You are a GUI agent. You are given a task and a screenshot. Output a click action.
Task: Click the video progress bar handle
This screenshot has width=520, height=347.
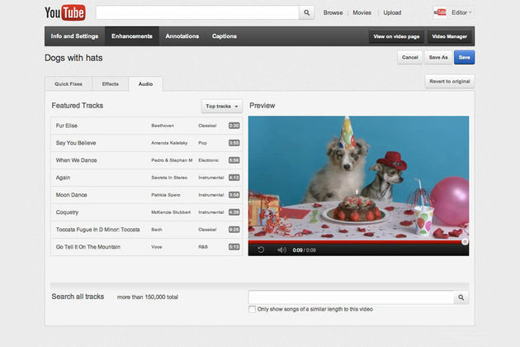click(465, 242)
